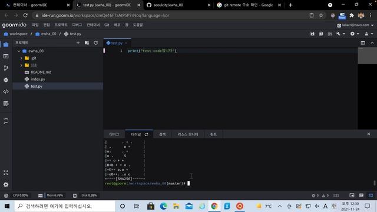Split the editor with the layout icon
Image resolution: width=377 pixels, height=212 pixels.
(363, 43)
